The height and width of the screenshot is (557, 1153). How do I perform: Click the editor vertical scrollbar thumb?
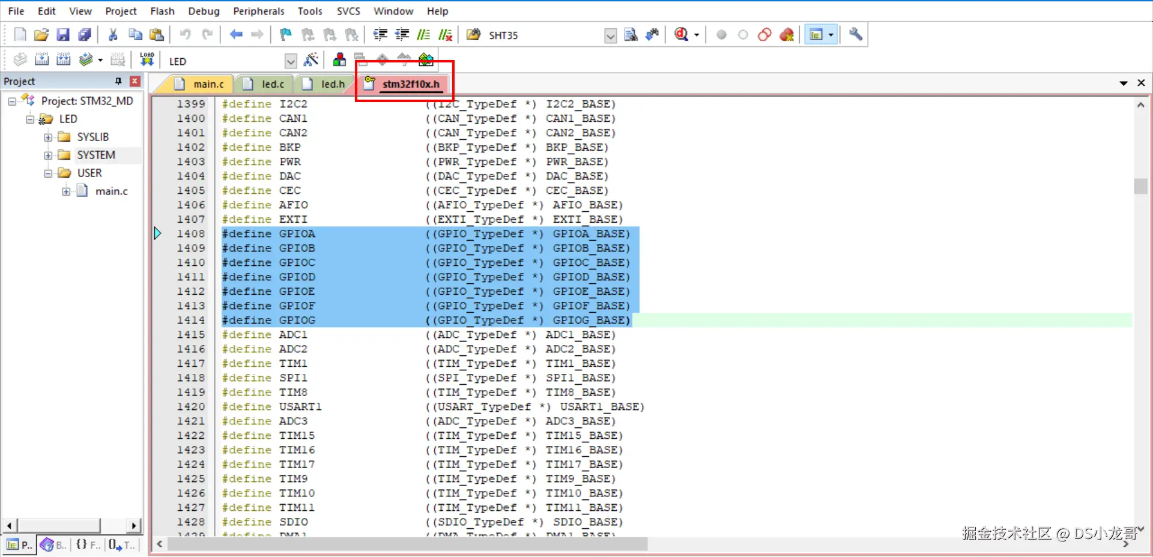1140,186
